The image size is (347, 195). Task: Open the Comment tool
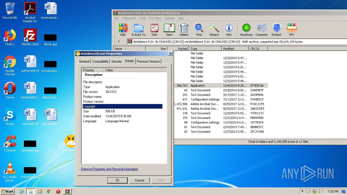tap(262, 30)
